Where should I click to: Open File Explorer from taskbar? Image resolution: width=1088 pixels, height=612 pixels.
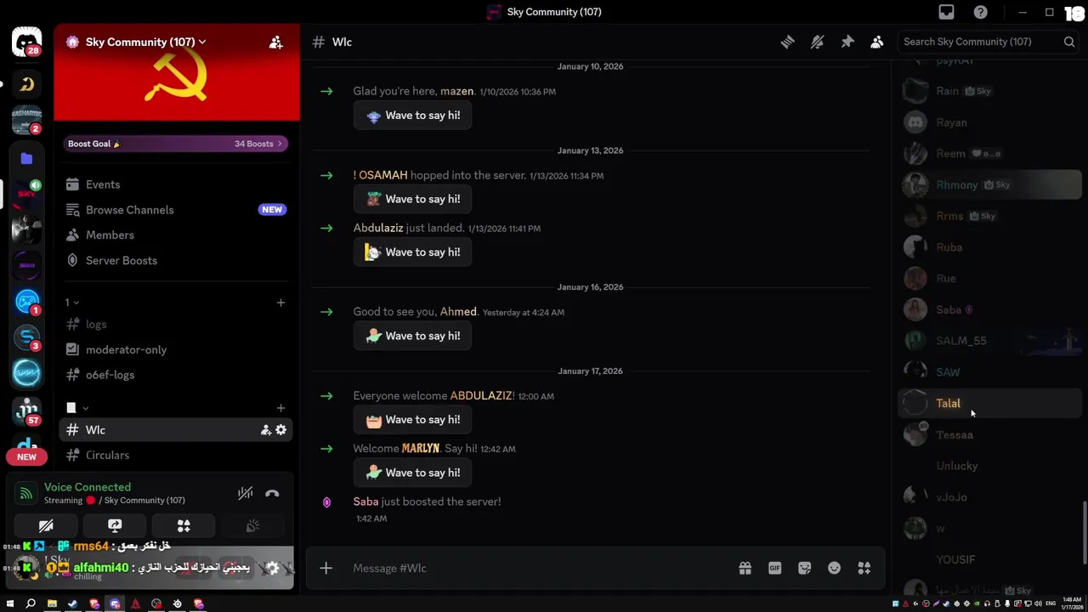point(52,604)
